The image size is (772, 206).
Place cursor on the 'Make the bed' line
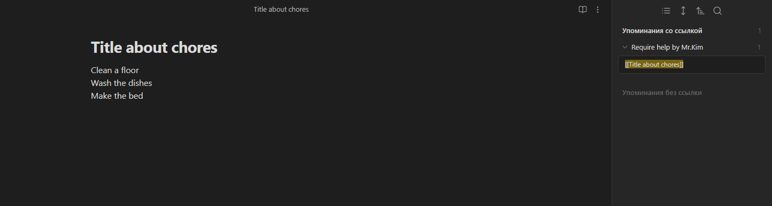pyautogui.click(x=117, y=96)
